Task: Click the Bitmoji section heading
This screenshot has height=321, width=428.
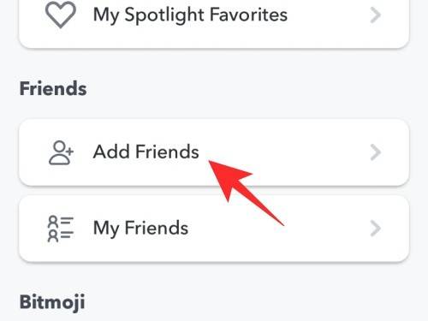Action: 52,302
